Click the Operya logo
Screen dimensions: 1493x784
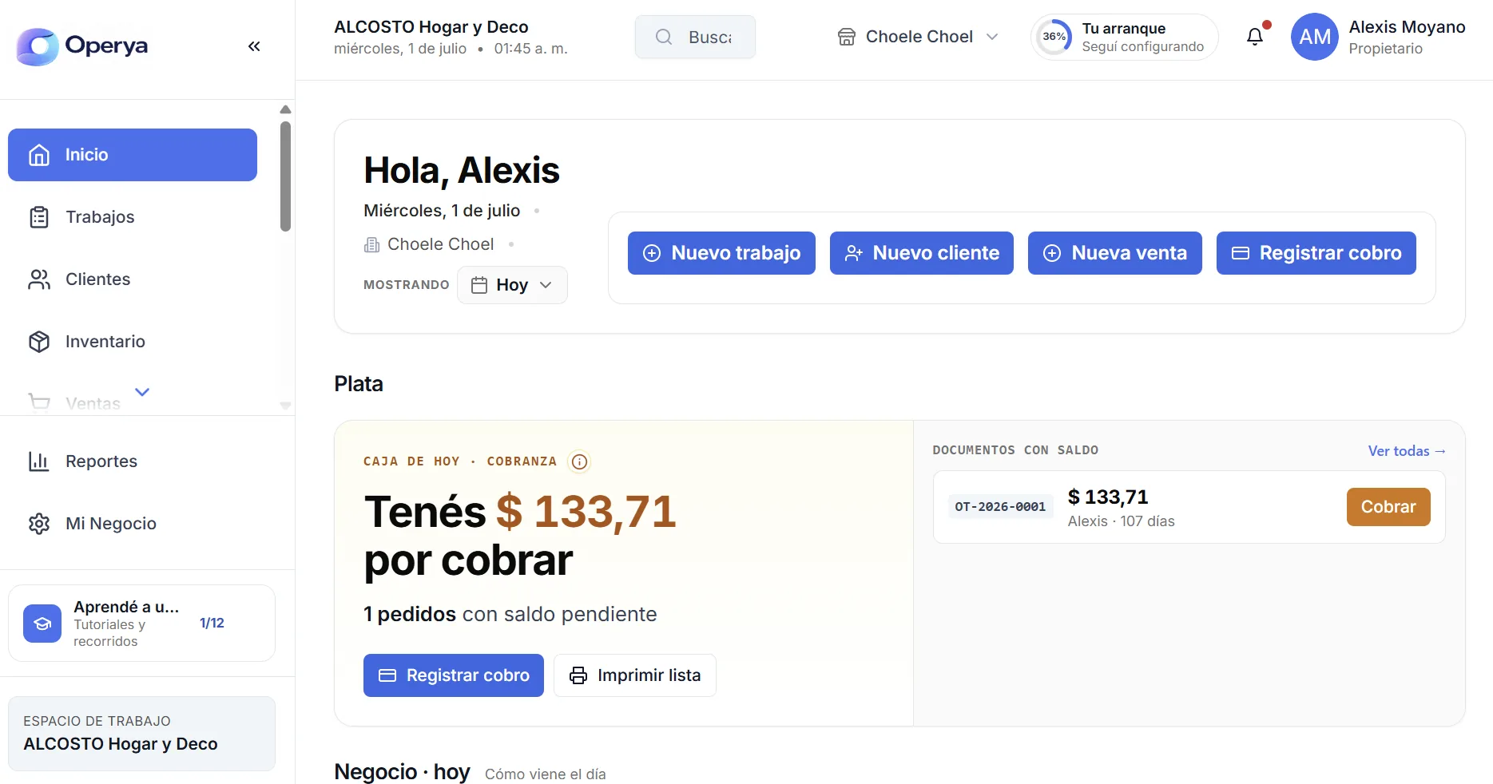tap(82, 46)
